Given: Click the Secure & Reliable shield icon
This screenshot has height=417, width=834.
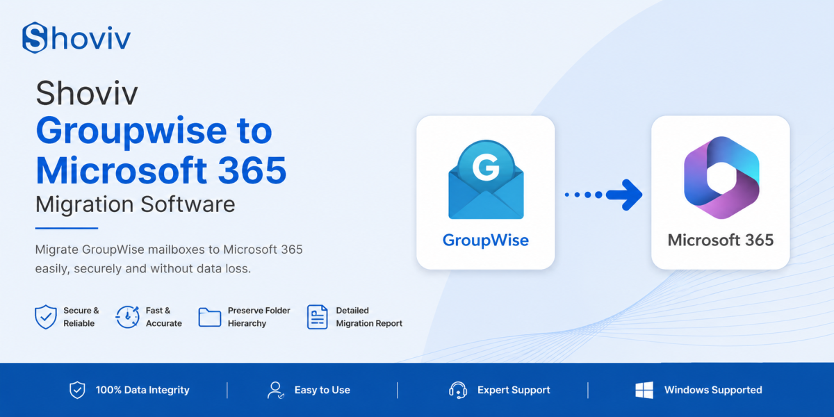Looking at the screenshot, I should pyautogui.click(x=46, y=317).
